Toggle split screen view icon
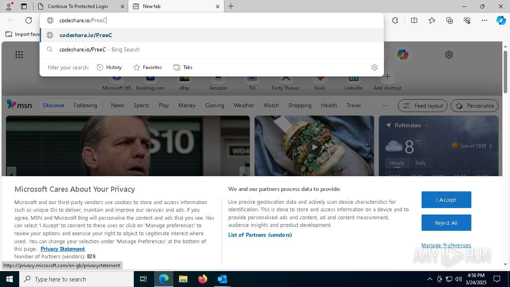The height and width of the screenshot is (287, 510). tap(414, 20)
